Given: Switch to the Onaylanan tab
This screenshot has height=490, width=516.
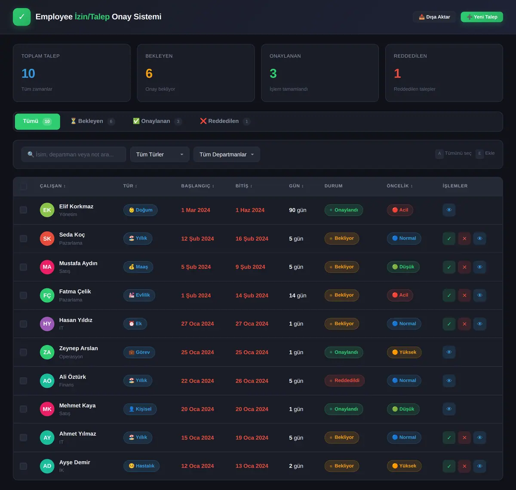Looking at the screenshot, I should tap(157, 122).
